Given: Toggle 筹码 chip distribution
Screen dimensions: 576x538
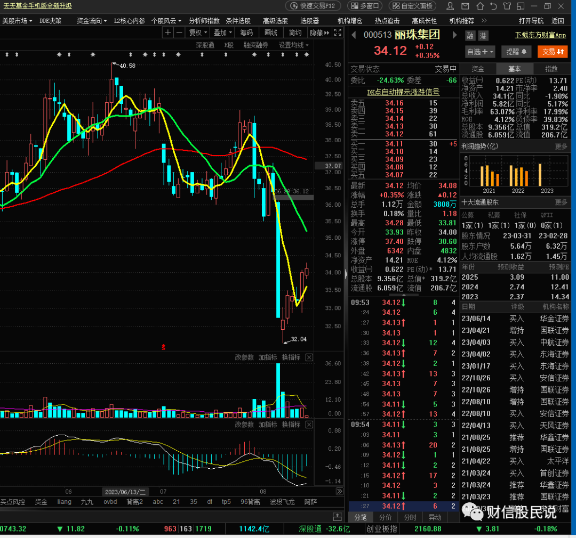Looking at the screenshot, I should tap(246, 32).
